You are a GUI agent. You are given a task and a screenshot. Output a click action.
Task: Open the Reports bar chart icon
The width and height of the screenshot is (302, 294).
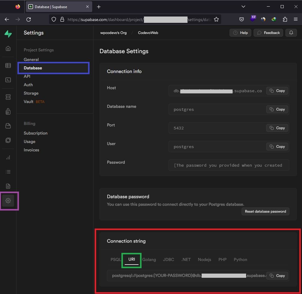8,157
